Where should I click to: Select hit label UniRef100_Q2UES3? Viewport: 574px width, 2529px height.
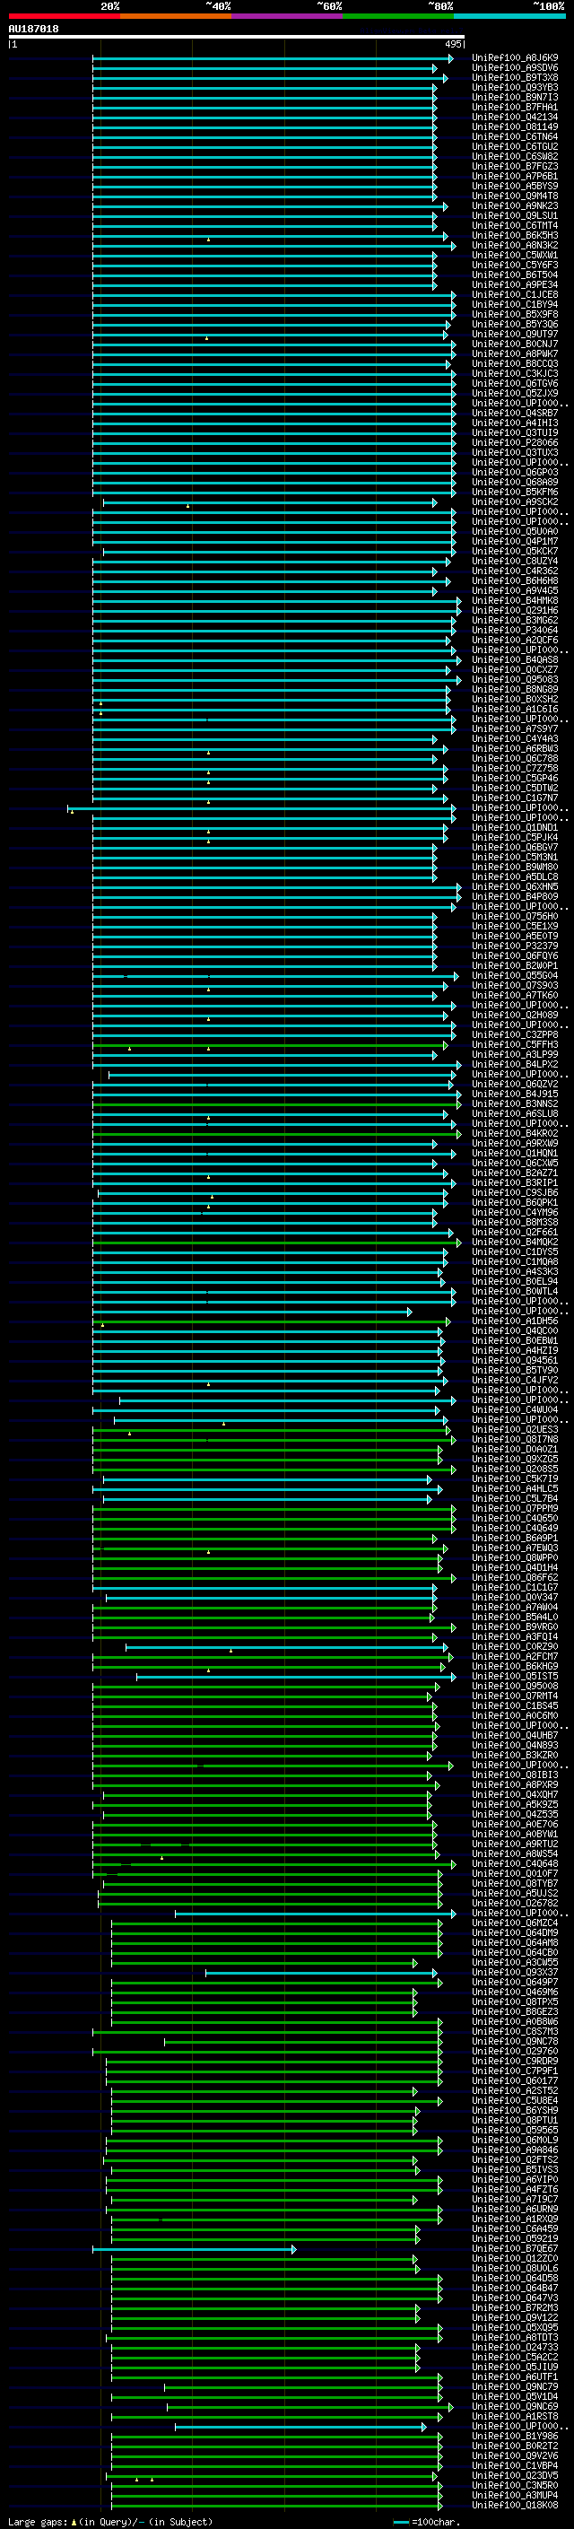pyautogui.click(x=515, y=1429)
